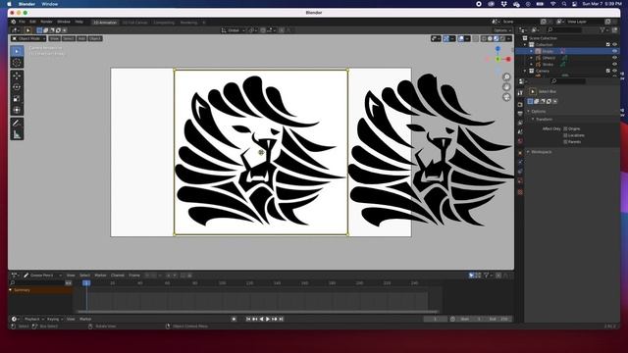Click the auto-keying record button
This screenshot has height=353, width=628.
[x=234, y=319]
